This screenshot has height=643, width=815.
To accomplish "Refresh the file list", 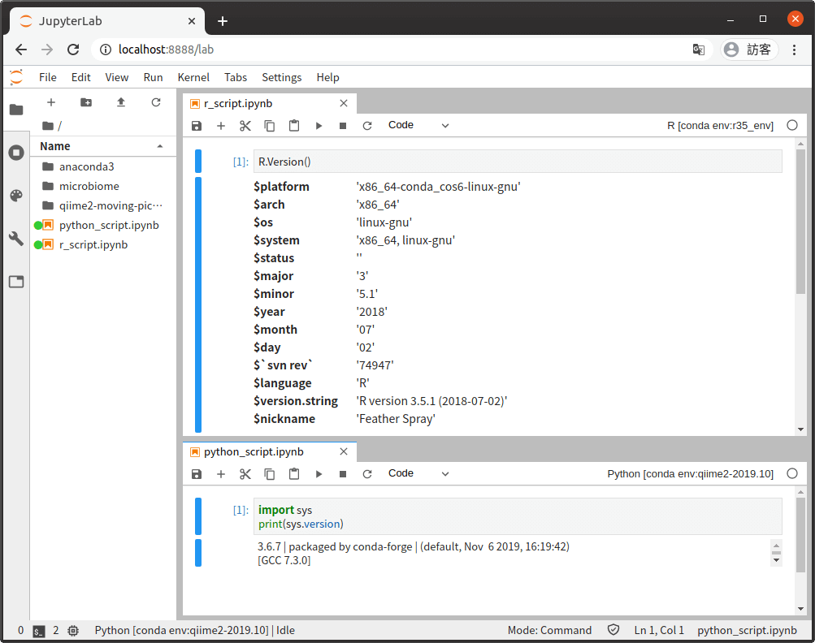I will tap(156, 102).
